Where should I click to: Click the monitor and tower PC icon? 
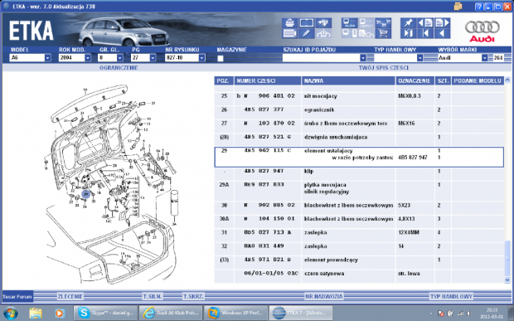point(350,33)
